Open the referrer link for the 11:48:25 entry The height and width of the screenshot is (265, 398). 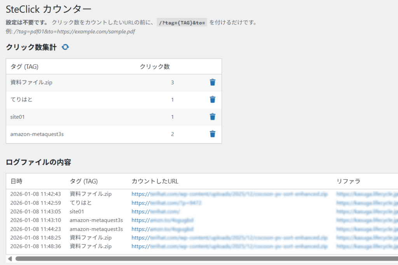(x=367, y=238)
